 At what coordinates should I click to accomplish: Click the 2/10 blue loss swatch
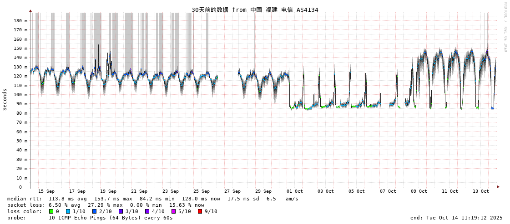coord(94,211)
